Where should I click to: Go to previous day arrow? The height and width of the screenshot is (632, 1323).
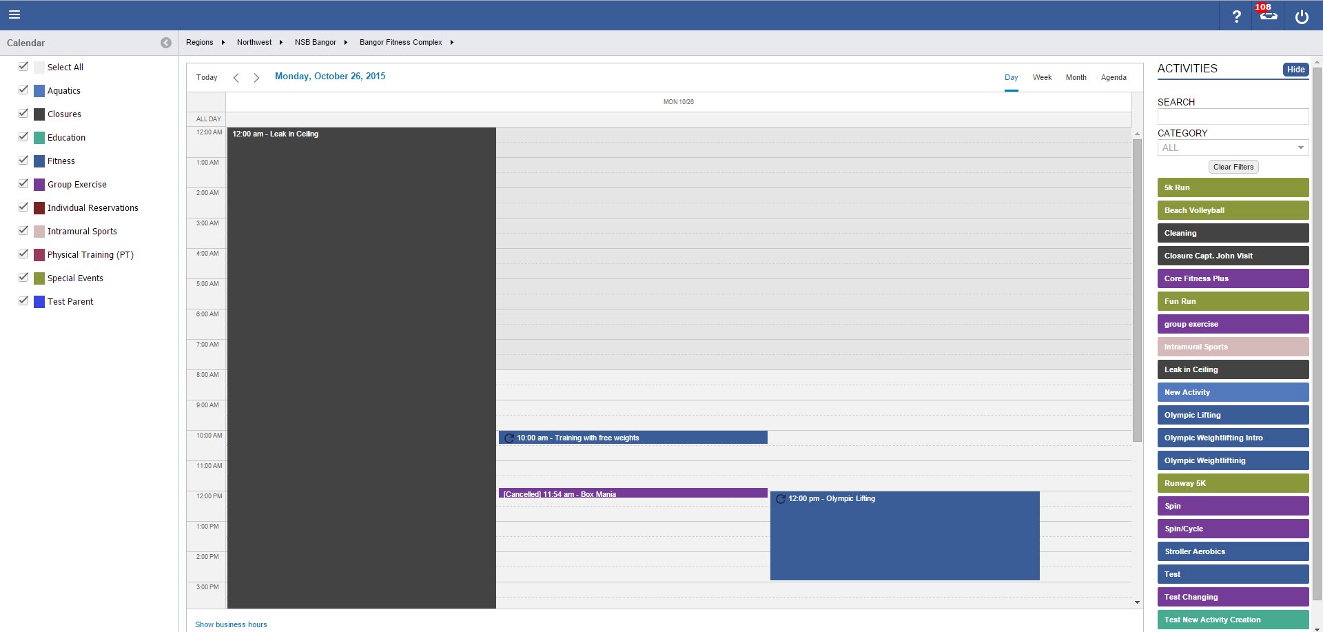point(236,78)
